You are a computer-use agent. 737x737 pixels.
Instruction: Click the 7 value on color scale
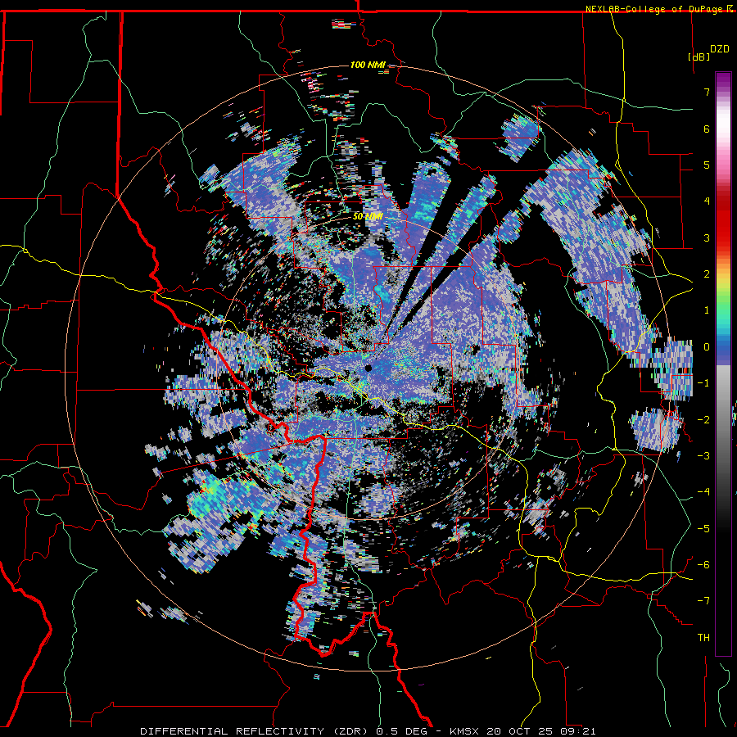click(707, 92)
